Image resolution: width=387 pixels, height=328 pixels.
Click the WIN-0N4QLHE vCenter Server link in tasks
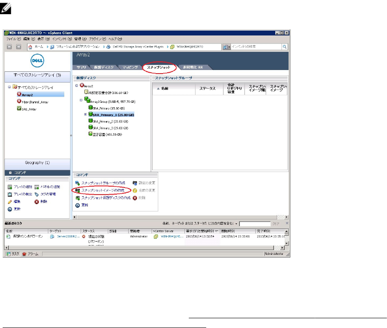pos(172,236)
